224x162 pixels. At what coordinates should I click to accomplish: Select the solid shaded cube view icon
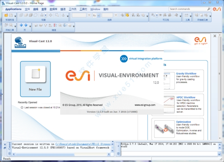[x=26, y=15]
